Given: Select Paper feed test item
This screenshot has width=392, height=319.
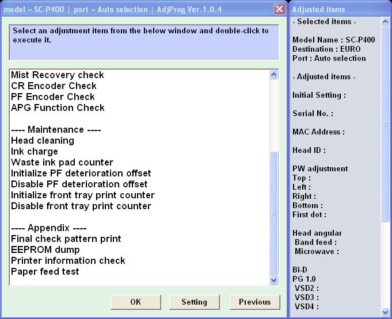Looking at the screenshot, I should (45, 271).
